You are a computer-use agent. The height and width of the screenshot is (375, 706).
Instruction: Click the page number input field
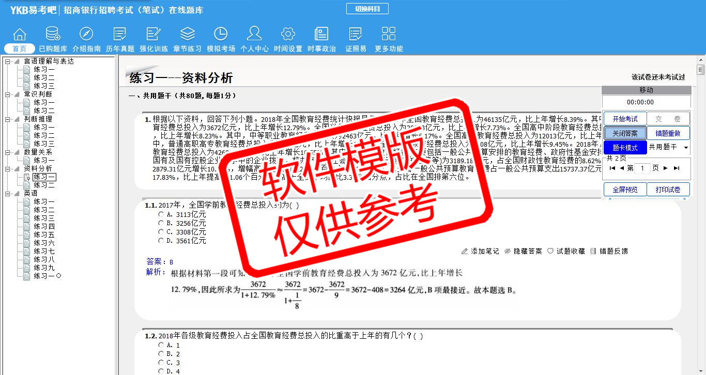pos(642,168)
